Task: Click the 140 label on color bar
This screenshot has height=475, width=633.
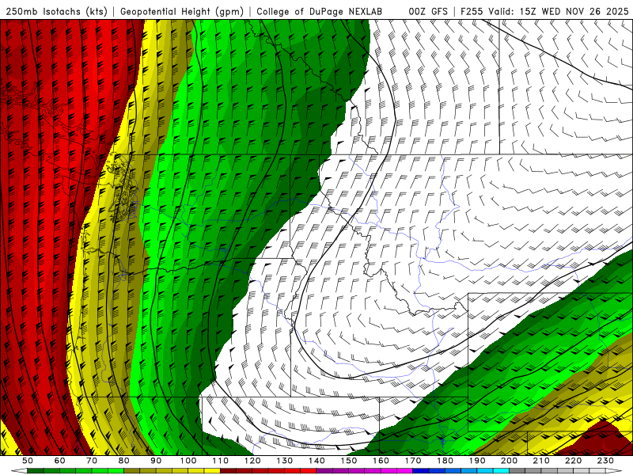Action: point(316,461)
